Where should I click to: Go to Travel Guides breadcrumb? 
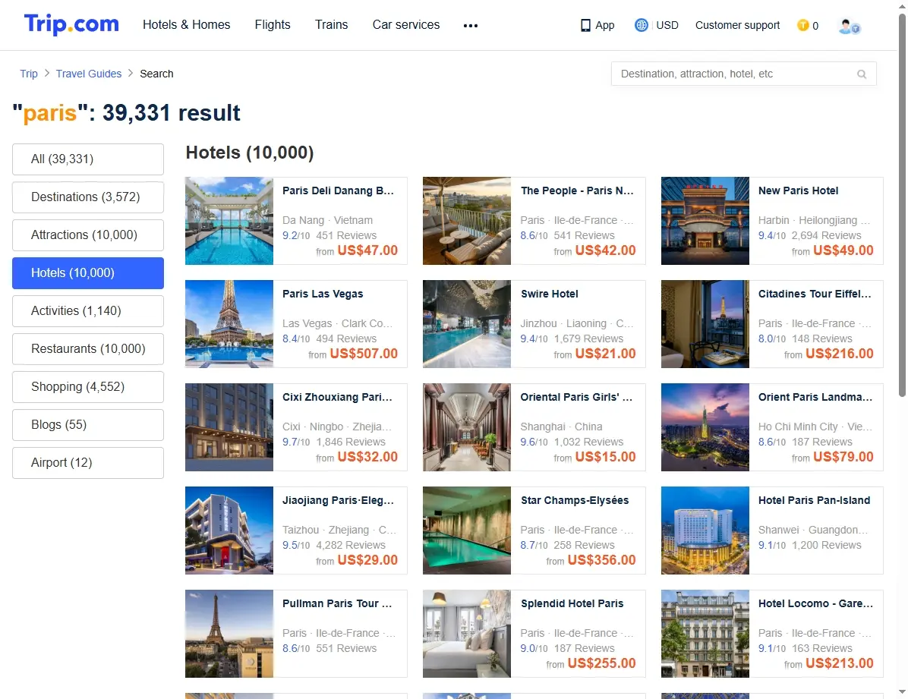coord(89,74)
